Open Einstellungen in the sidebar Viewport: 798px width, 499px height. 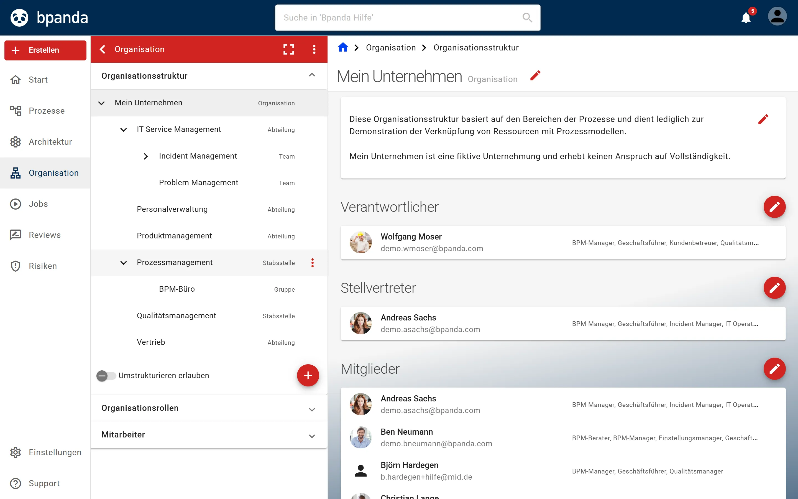[45, 452]
